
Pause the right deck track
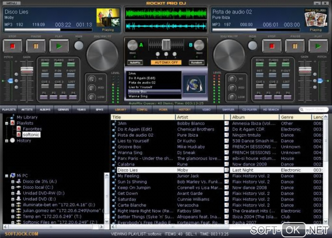pyautogui.click(x=295, y=46)
